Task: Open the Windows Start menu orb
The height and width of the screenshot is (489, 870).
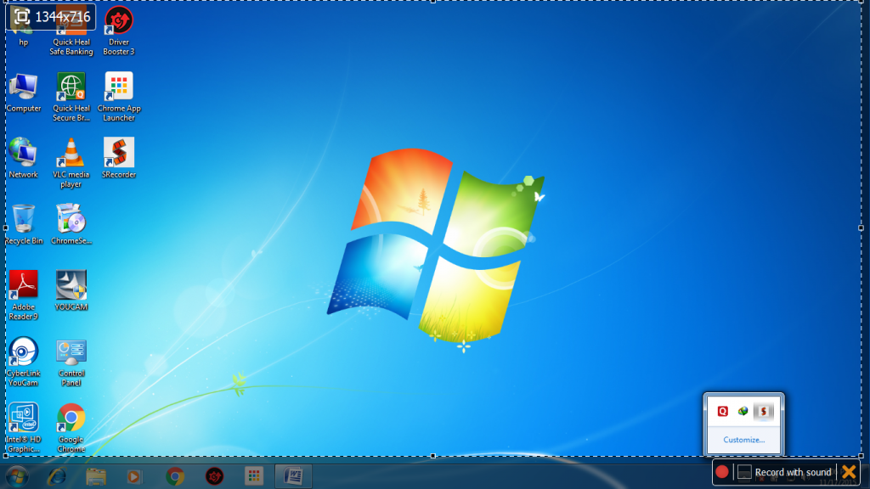Action: click(x=17, y=475)
